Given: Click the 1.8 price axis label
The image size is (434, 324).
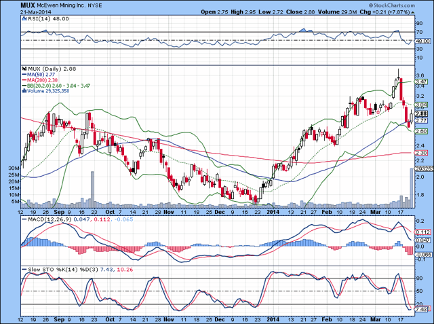Looking at the screenshot, I should point(420,195).
